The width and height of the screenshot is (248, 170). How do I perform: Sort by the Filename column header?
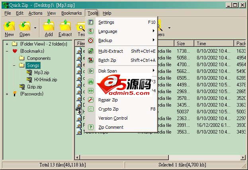tap(80, 44)
